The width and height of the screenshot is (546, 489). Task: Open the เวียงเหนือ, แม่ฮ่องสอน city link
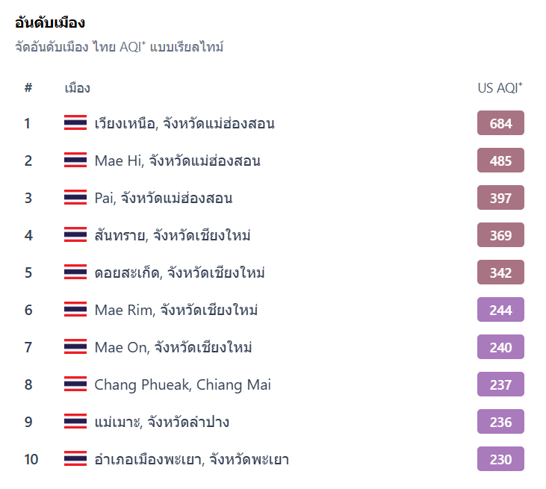[x=184, y=123]
